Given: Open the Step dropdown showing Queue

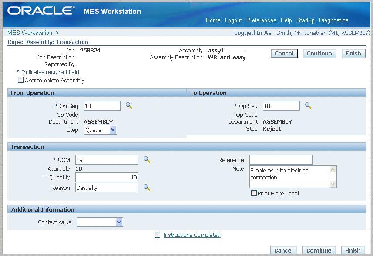Looking at the screenshot, I should [x=100, y=130].
